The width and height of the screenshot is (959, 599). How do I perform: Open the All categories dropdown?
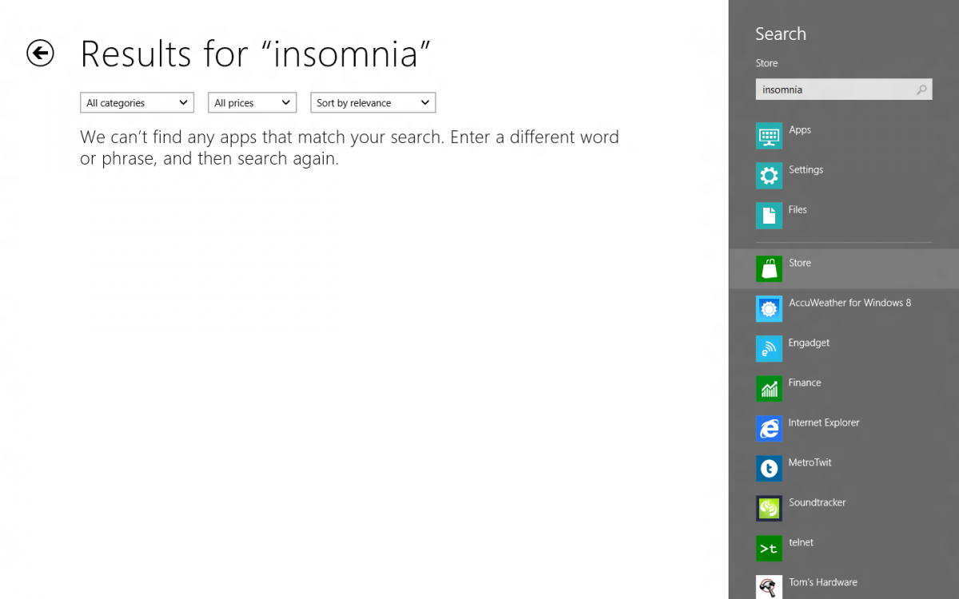[x=137, y=103]
